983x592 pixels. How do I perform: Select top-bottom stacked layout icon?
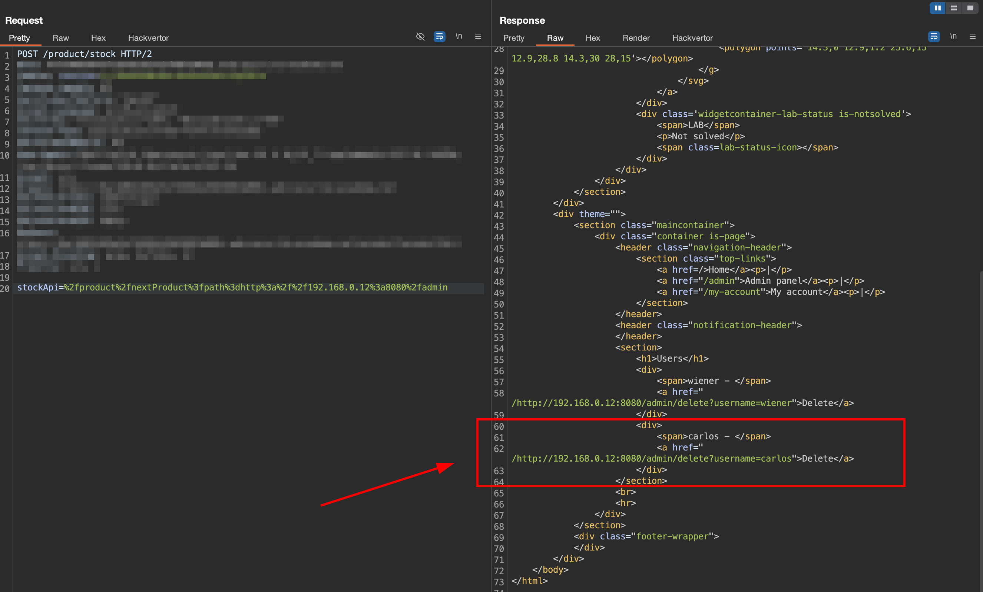pyautogui.click(x=953, y=8)
